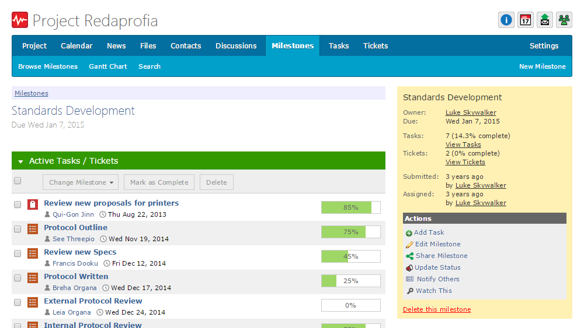This screenshot has height=328, width=584.
Task: Click Search in the milestones submenu
Action: pos(150,66)
